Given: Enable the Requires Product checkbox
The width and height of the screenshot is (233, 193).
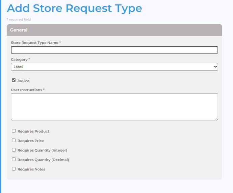Looking at the screenshot, I should tap(14, 131).
